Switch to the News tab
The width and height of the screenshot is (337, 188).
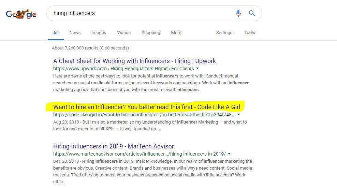75,33
